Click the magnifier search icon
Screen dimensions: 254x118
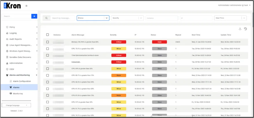point(47,18)
